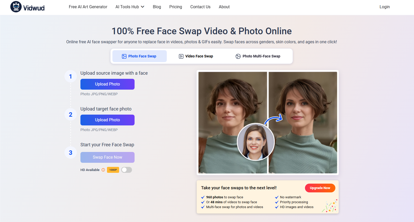
Task: Click the Vidwud robot logo icon
Action: (16, 7)
